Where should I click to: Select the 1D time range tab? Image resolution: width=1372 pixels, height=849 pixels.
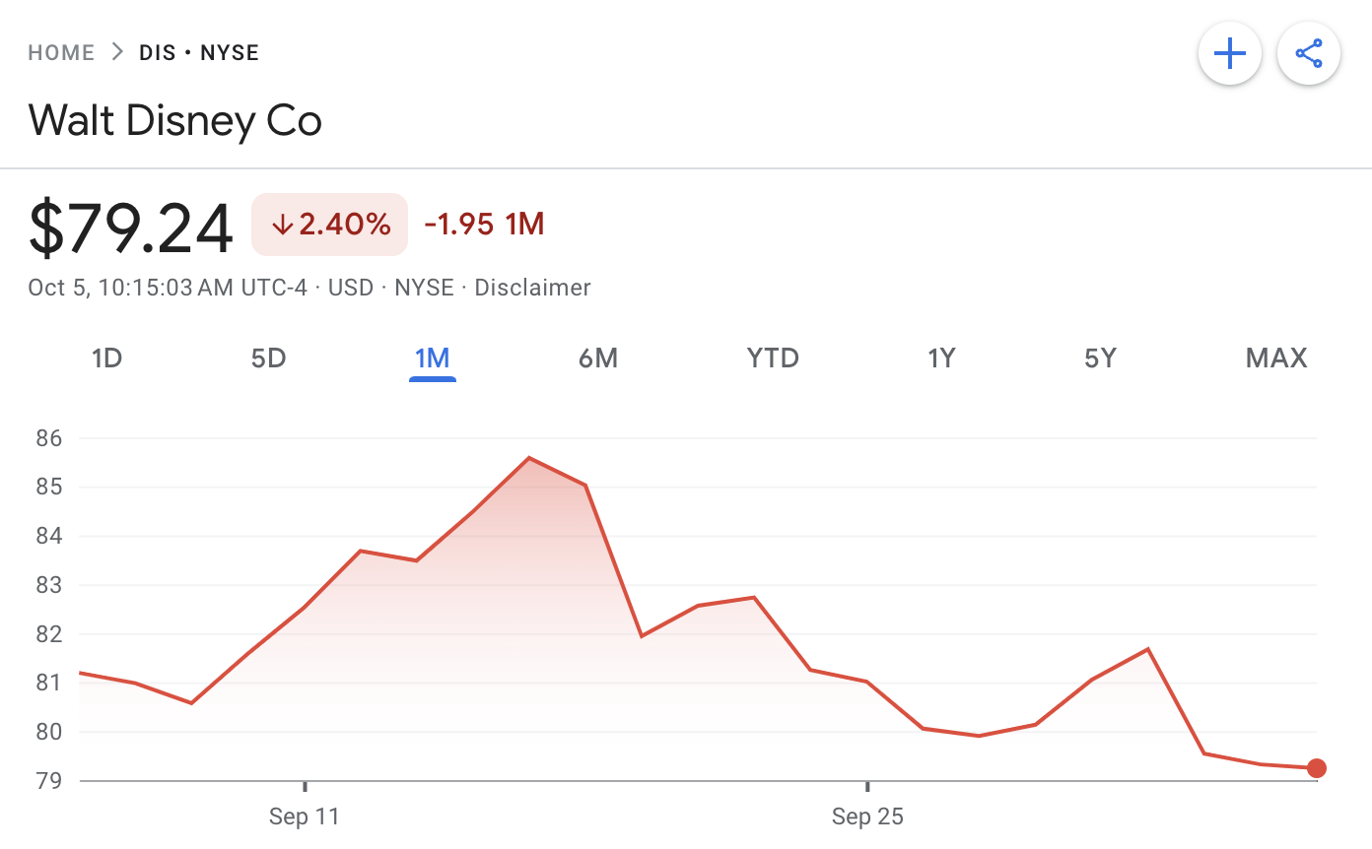tap(106, 358)
